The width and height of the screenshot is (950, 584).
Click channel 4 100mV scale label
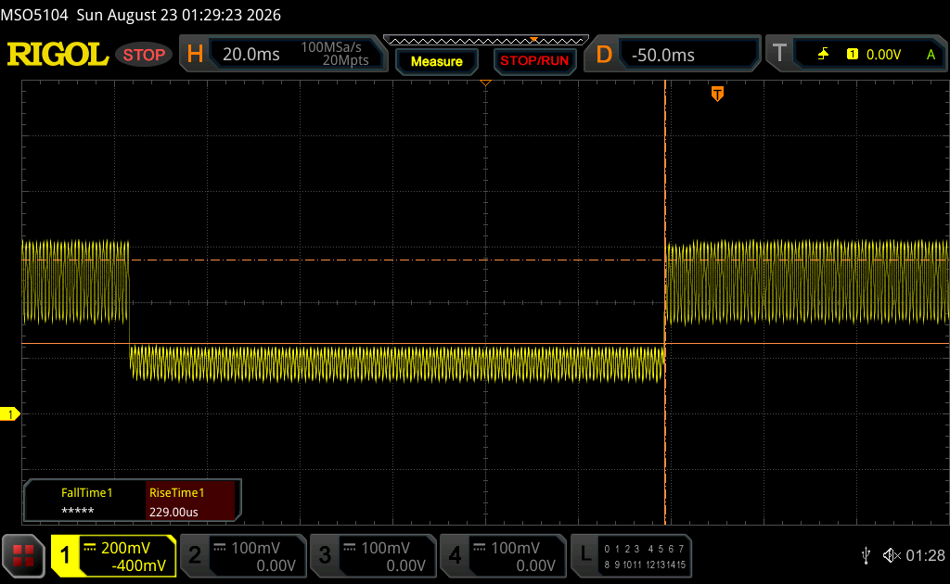[x=516, y=548]
